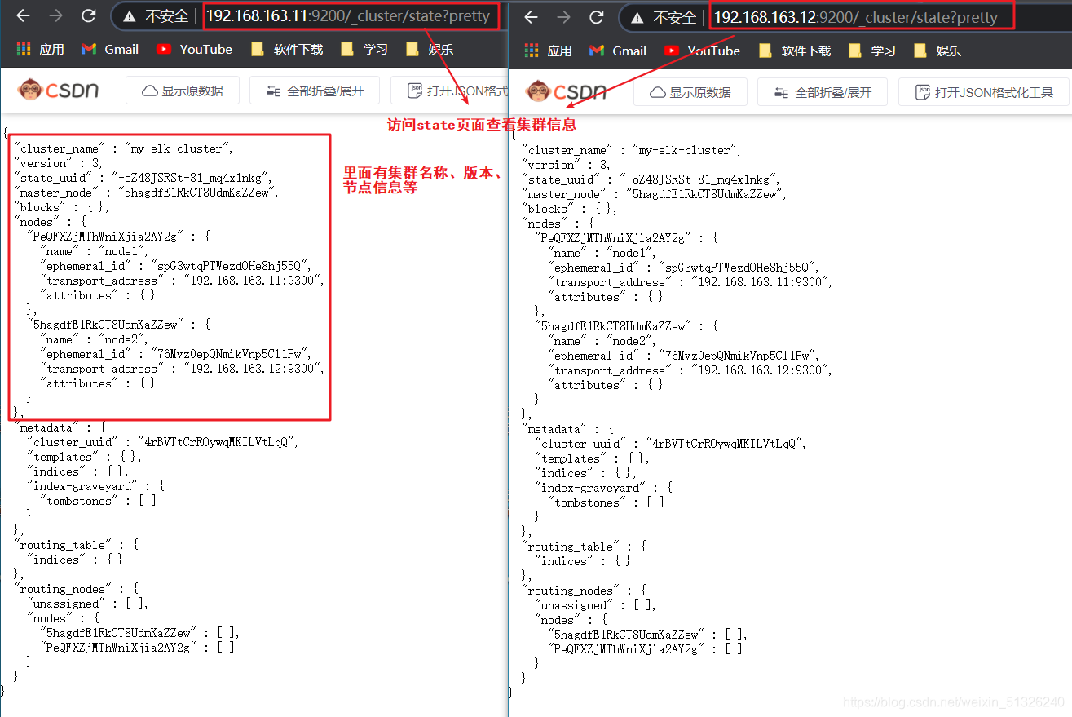This screenshot has height=717, width=1072.
Task: Click the not-secure warning icon in left window
Action: tap(129, 15)
